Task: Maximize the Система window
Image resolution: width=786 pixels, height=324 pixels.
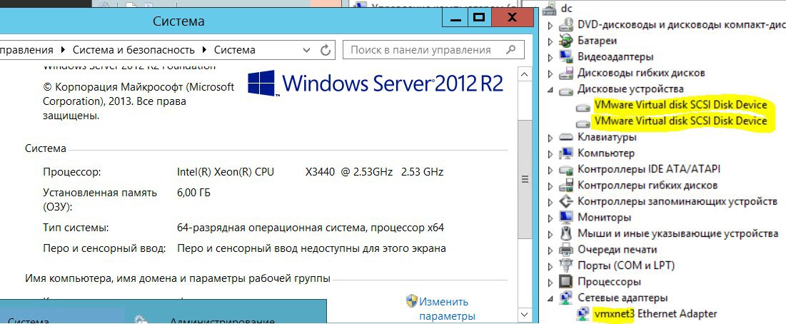Action: click(480, 19)
